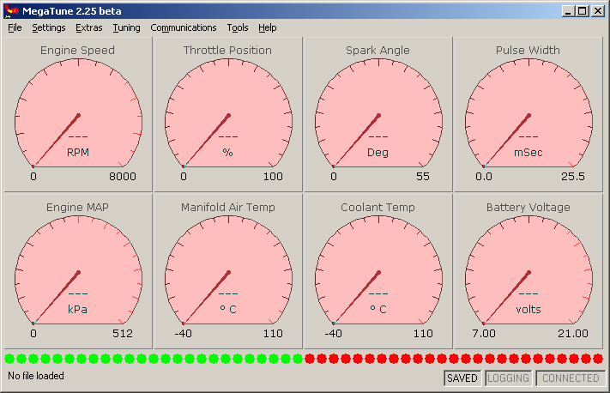Click the 21.00 maximum on Battery Voltage
This screenshot has width=610, height=393.
tap(573, 334)
